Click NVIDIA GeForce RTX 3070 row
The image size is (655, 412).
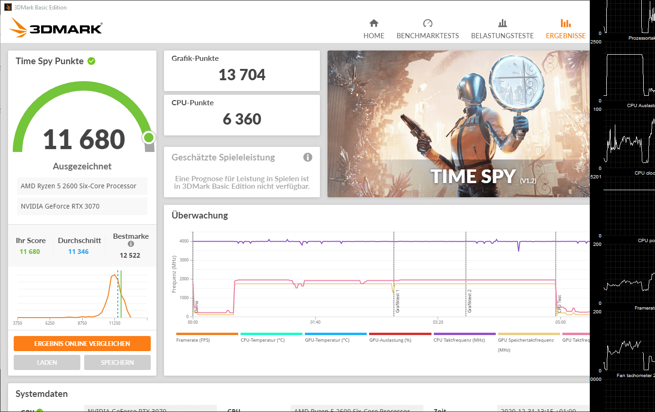coord(82,206)
